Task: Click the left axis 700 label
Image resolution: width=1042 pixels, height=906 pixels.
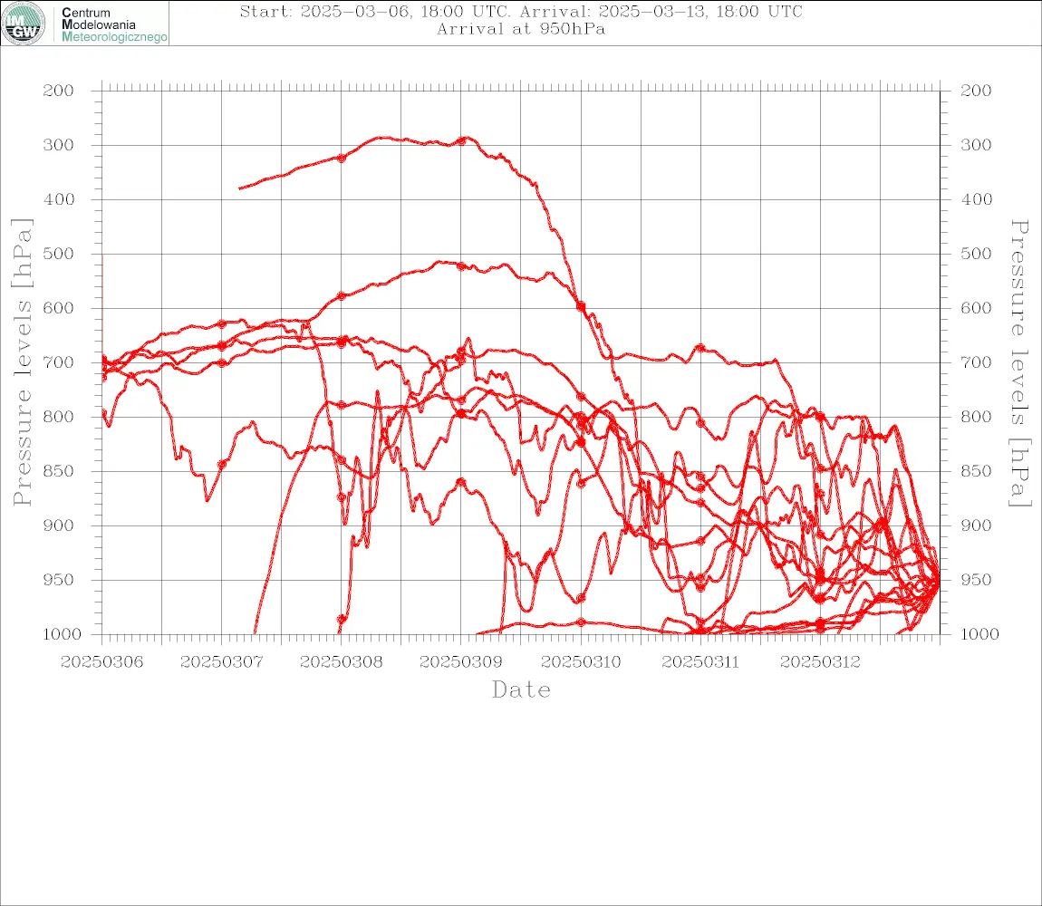Action: [58, 363]
